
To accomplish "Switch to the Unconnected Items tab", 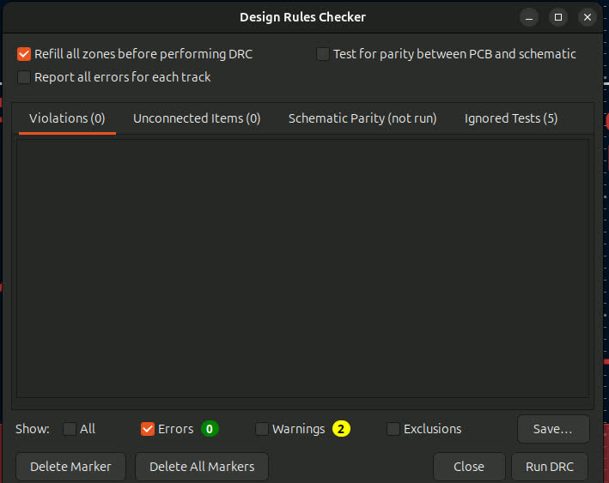I will coord(197,118).
